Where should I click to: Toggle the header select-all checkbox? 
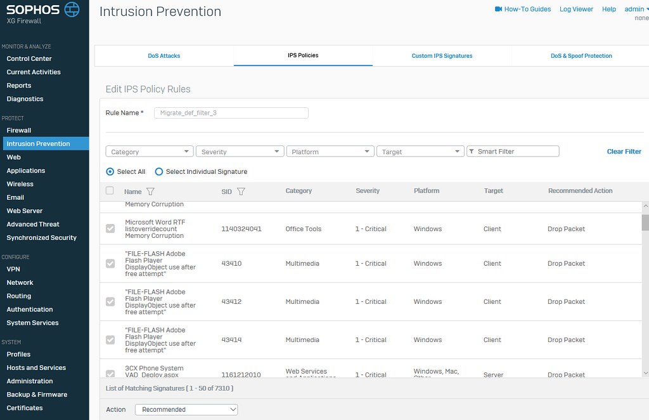click(110, 190)
